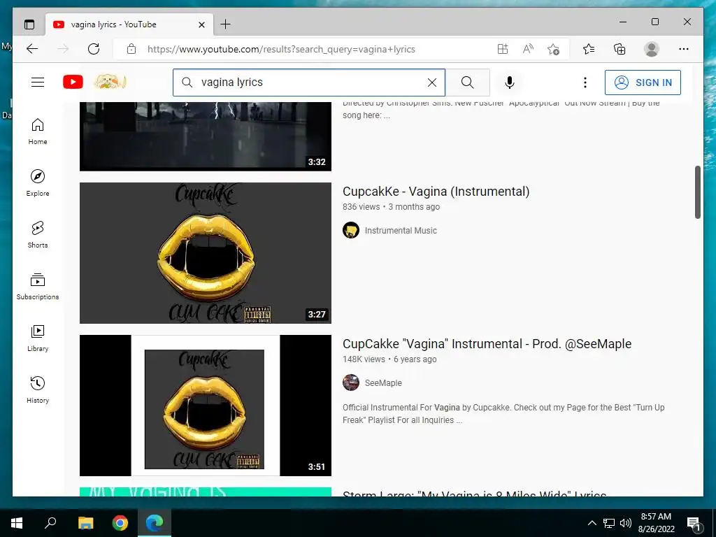Open Subscriptions in the sidebar

click(x=38, y=286)
